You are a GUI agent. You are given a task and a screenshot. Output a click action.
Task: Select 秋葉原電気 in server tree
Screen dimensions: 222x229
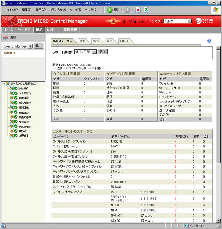tap(25, 127)
